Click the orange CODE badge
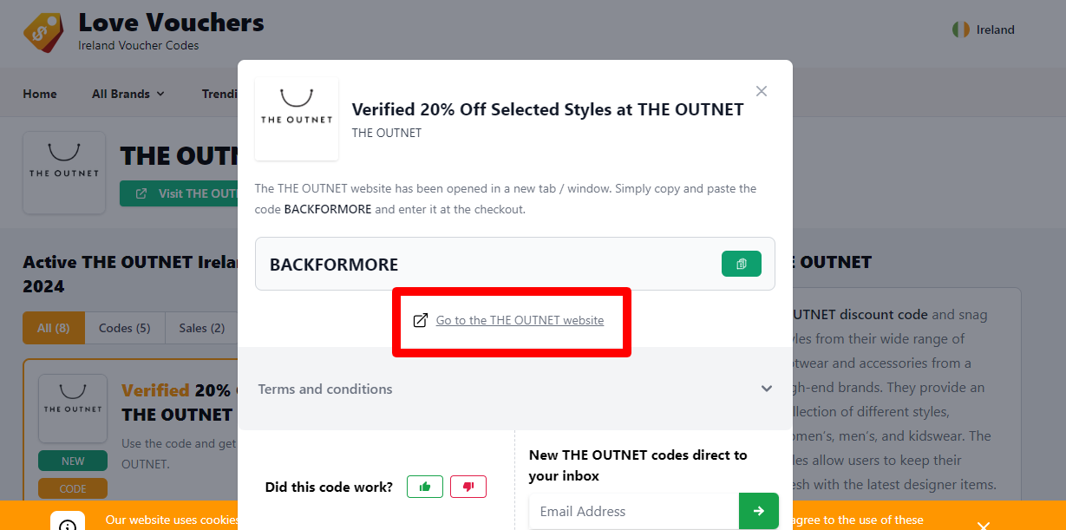 [x=72, y=487]
